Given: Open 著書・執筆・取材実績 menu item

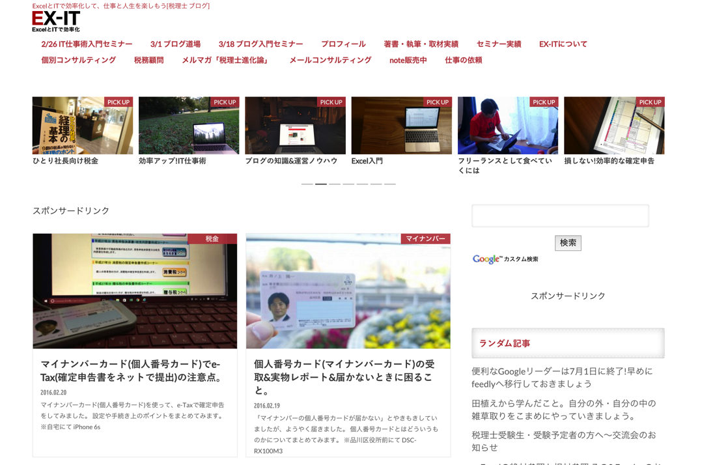Looking at the screenshot, I should tap(421, 44).
